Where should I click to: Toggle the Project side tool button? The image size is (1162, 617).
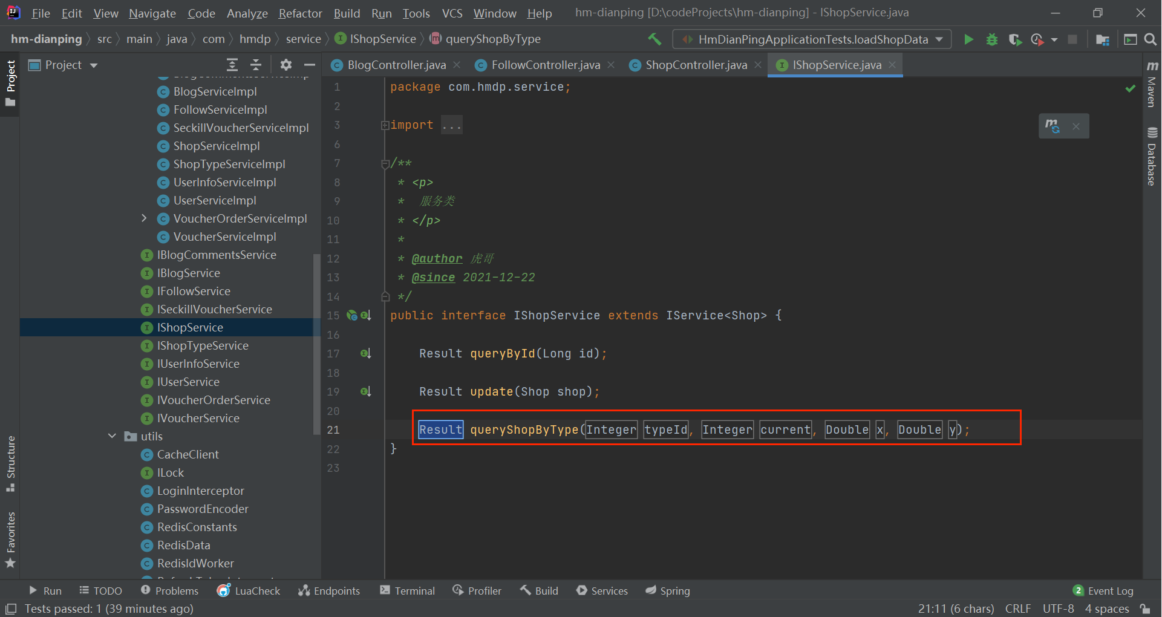pos(10,83)
